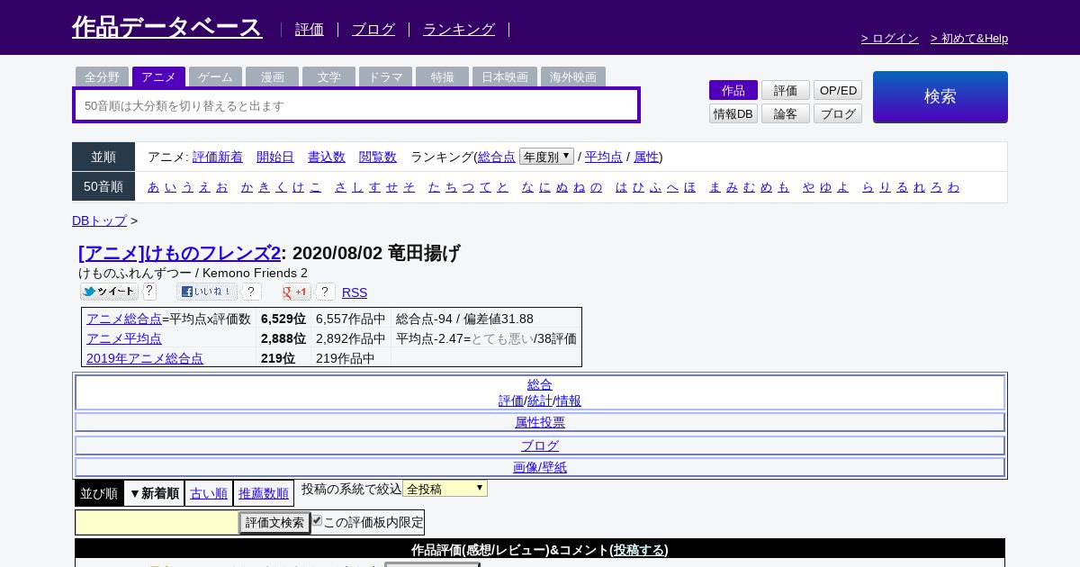This screenshot has height=567, width=1080.
Task: Click the large 検索 search button
Action: 940,96
